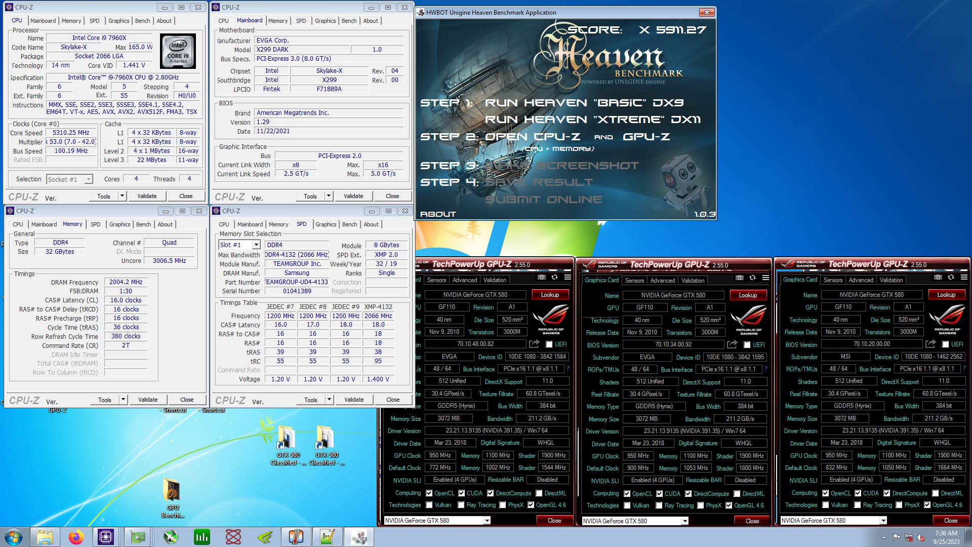Click the BIOS export icon beside 70.10.48.00.82
The width and height of the screenshot is (972, 547).
tap(534, 344)
